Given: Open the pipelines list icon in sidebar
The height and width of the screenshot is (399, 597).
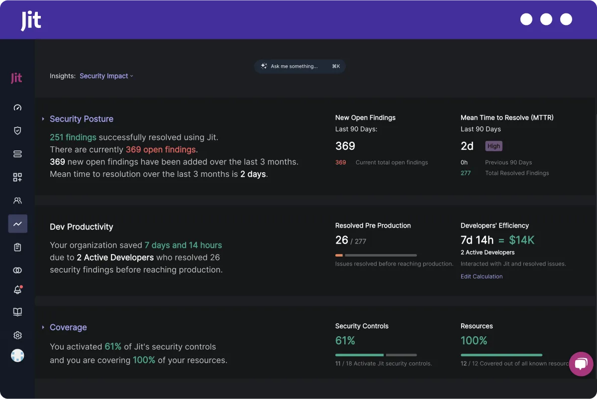Looking at the screenshot, I should click(x=17, y=154).
